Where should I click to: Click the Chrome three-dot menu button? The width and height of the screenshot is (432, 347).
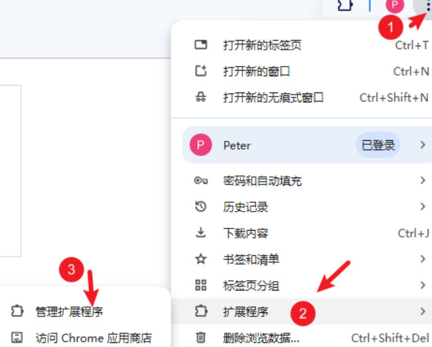coord(427,5)
